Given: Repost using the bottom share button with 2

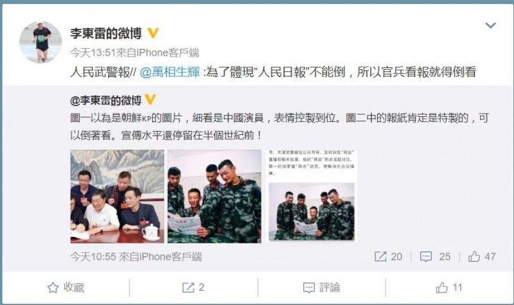Looking at the screenshot, I should tap(193, 288).
